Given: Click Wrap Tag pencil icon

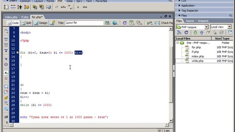Looking at the screenshot, I should (6, 98).
